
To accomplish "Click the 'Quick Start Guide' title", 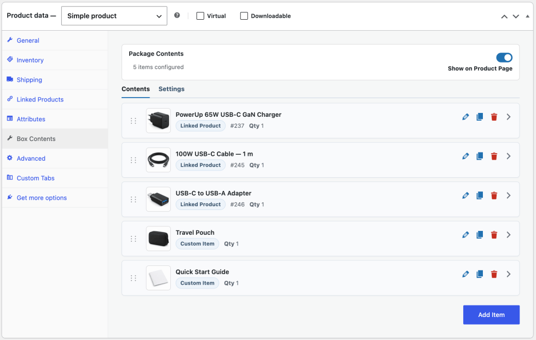I will (x=203, y=272).
